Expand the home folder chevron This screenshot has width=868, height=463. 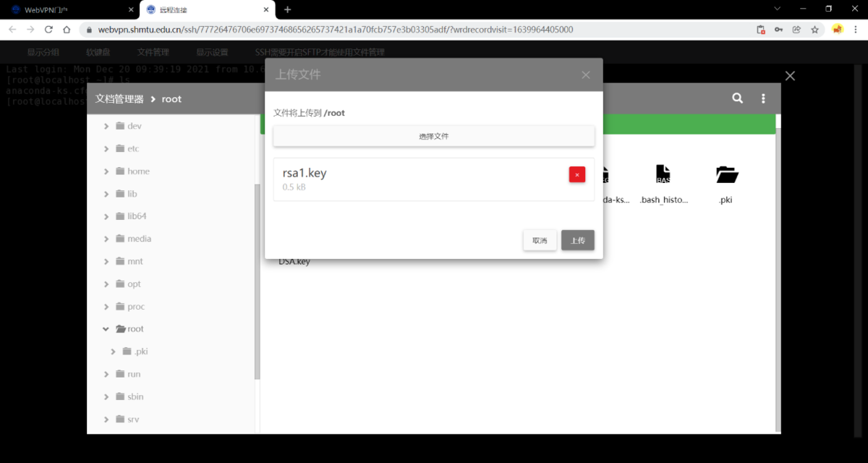coord(106,171)
